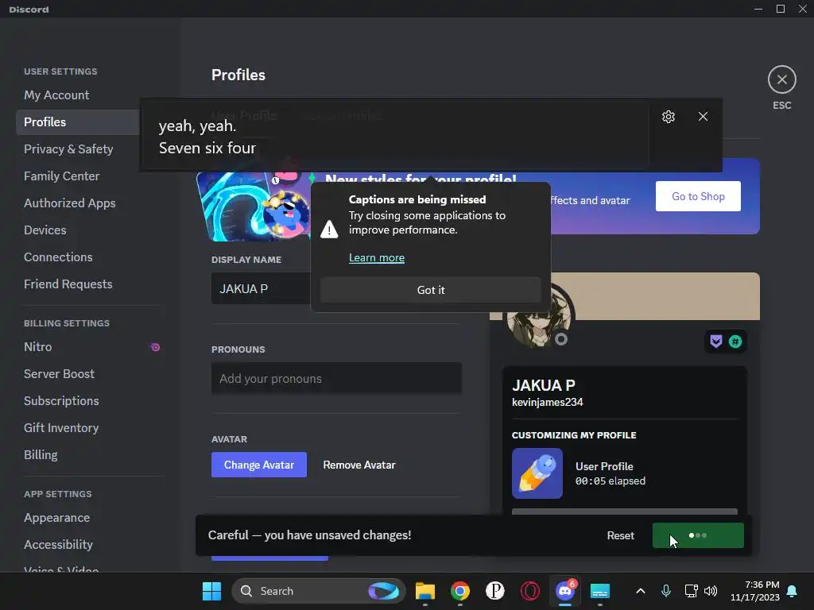The image size is (814, 610).
Task: Open Windows Start menu
Action: 211,591
